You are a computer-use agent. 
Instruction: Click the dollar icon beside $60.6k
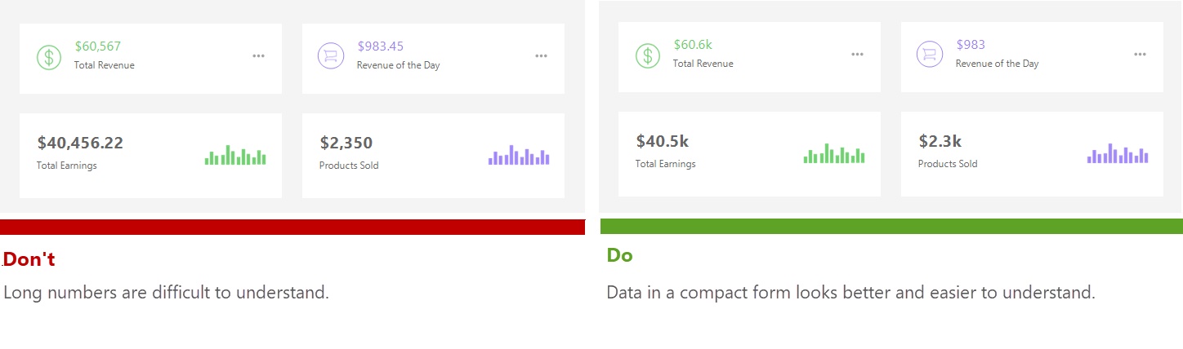[648, 55]
